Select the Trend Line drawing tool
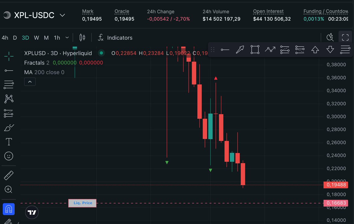The image size is (354, 224). click(x=9, y=70)
